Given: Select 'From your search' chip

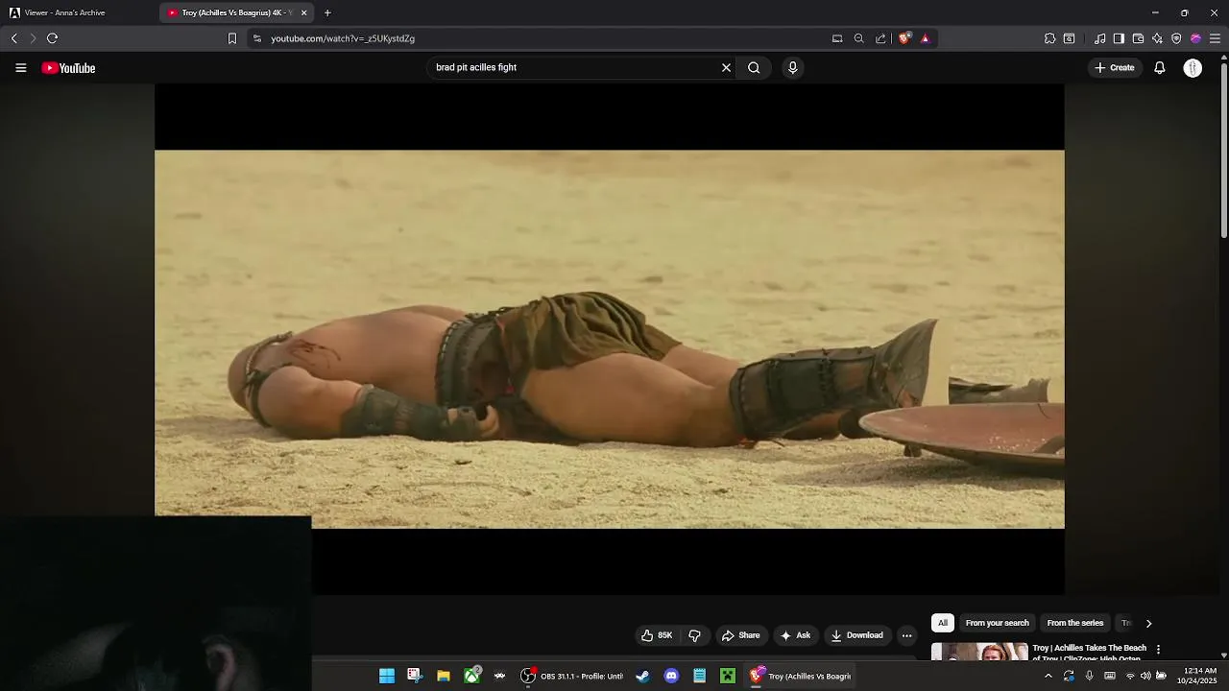Looking at the screenshot, I should [997, 623].
